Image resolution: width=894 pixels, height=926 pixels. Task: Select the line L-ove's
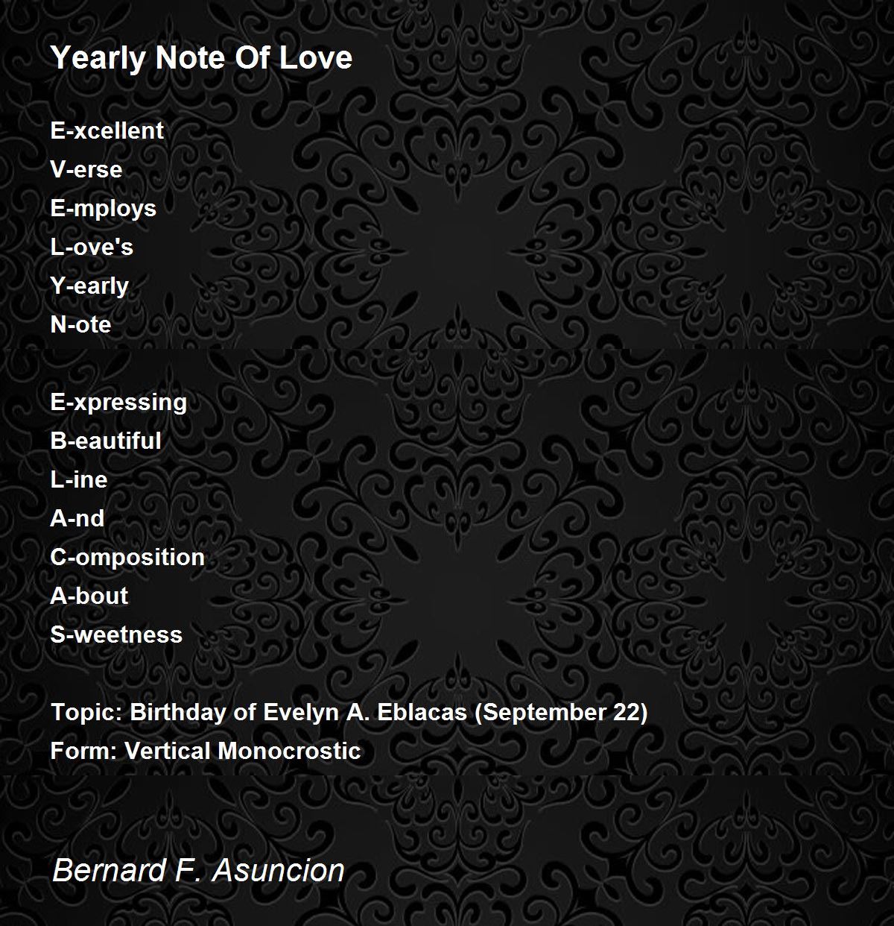coord(92,247)
